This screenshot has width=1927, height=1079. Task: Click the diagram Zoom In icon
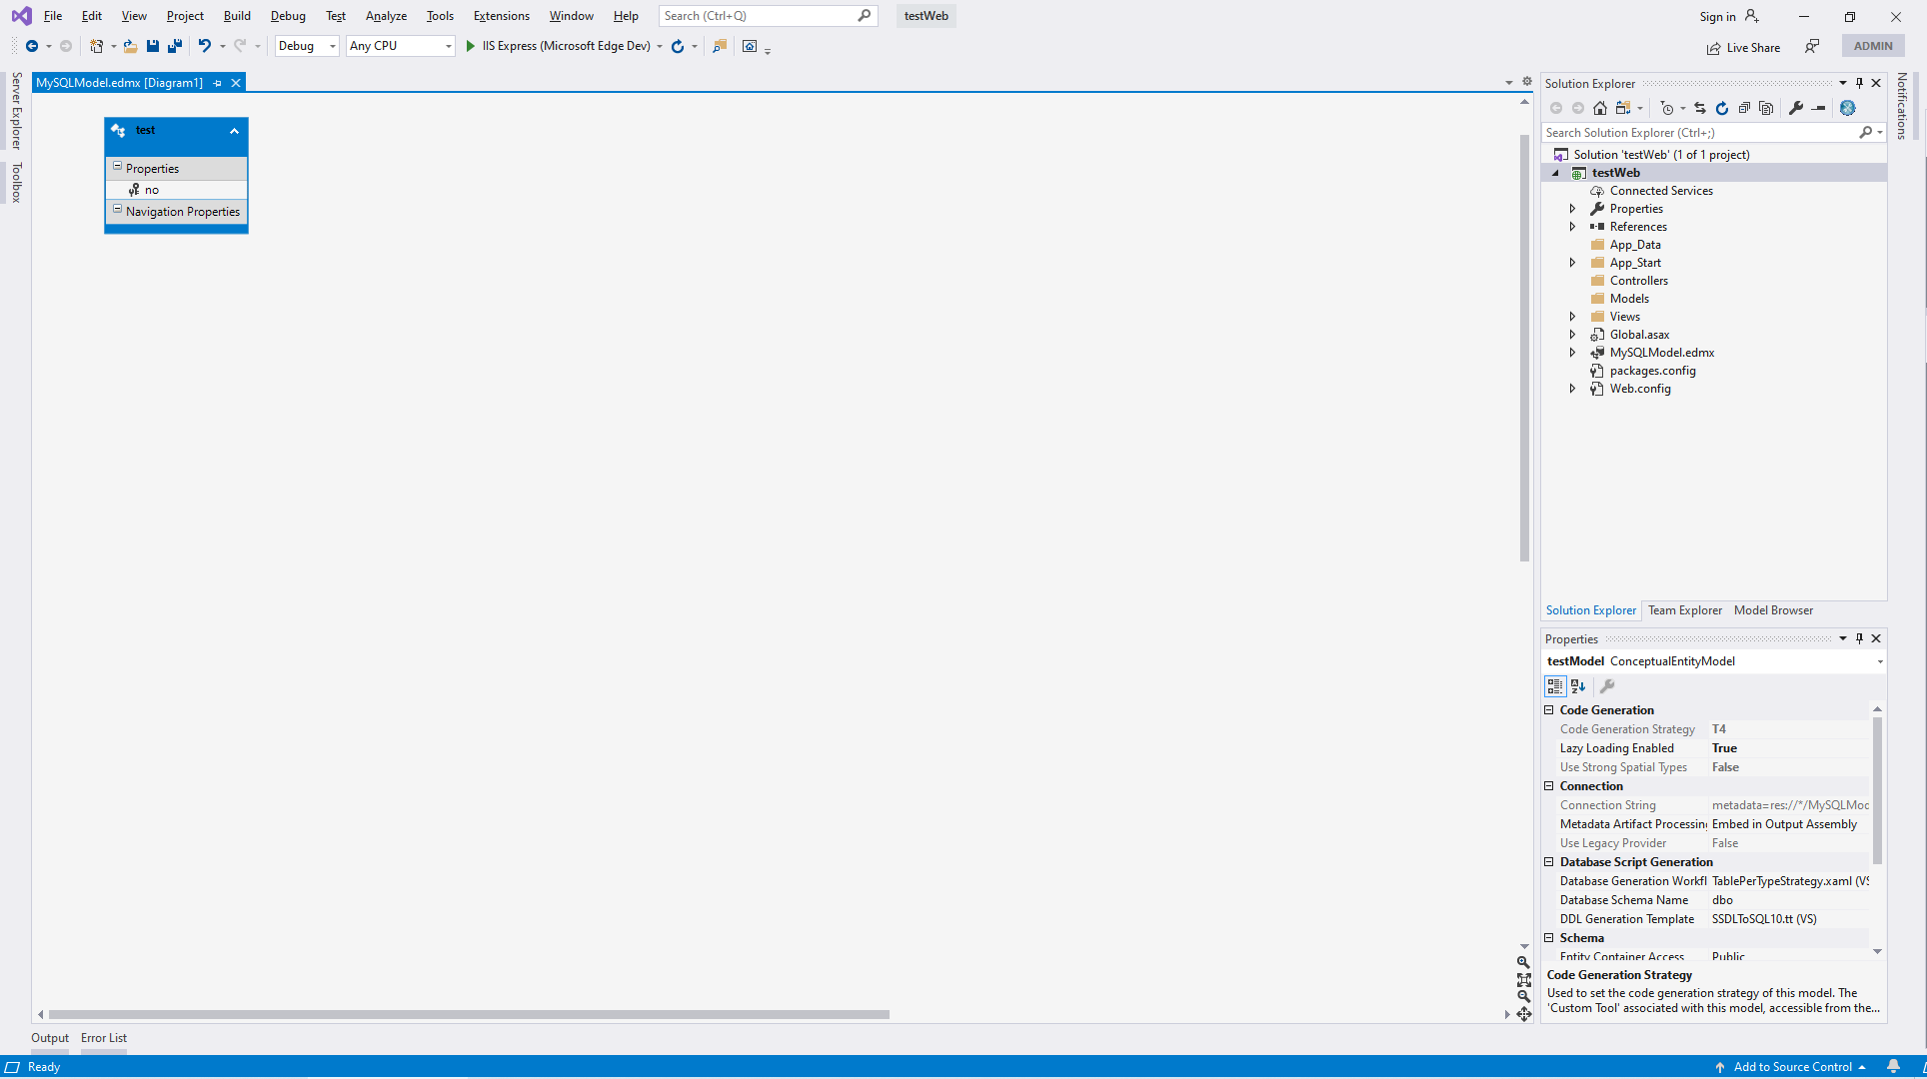tap(1523, 962)
